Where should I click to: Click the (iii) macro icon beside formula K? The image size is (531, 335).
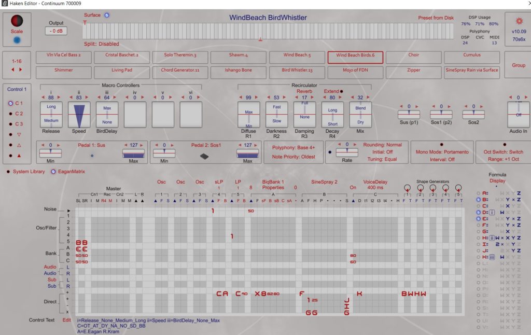click(x=492, y=257)
